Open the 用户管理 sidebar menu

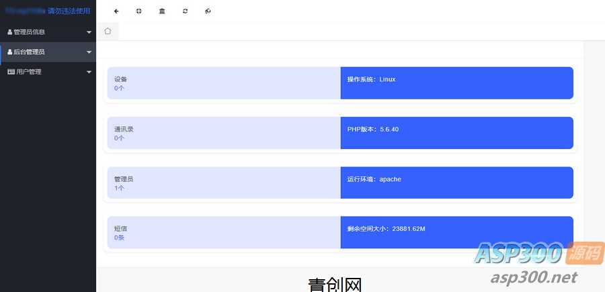click(x=48, y=72)
